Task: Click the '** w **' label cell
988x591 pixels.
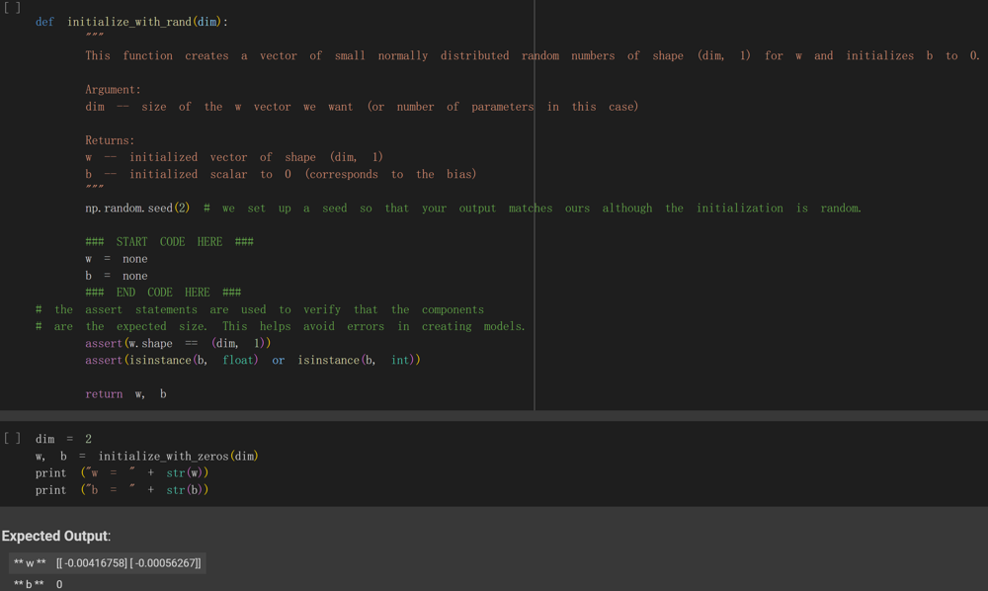Action: (x=31, y=563)
